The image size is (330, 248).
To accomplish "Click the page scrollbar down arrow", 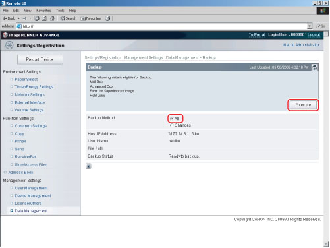I will pyautogui.click(x=326, y=244).
